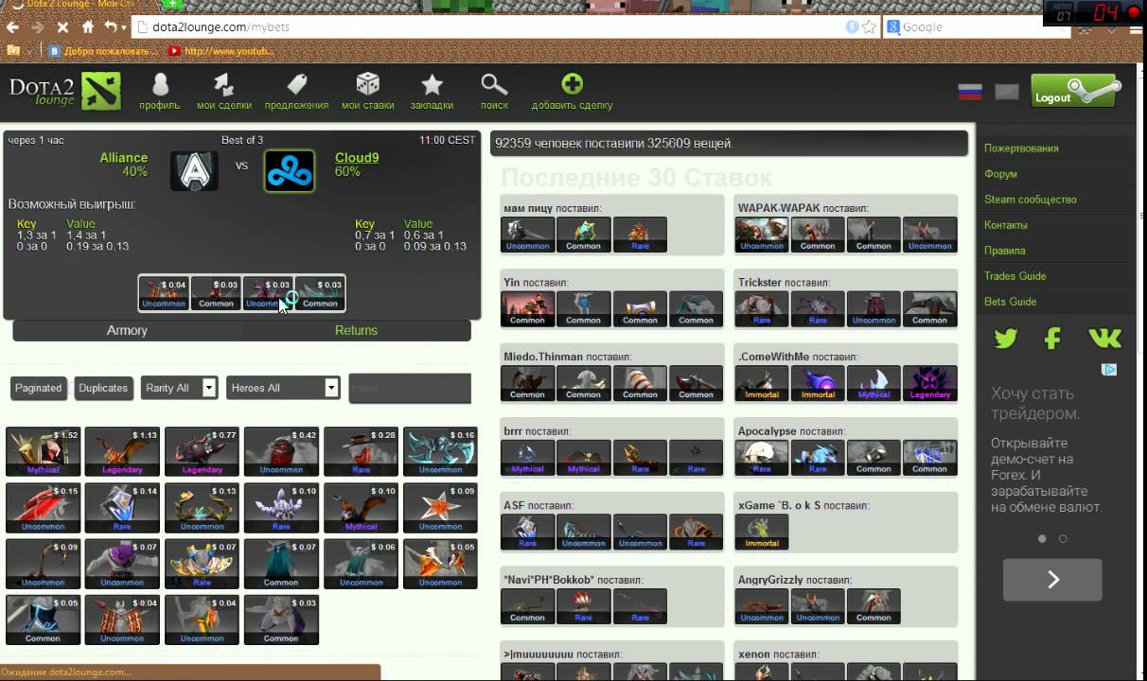
Task: Toggle the Duplicates button
Action: click(103, 388)
